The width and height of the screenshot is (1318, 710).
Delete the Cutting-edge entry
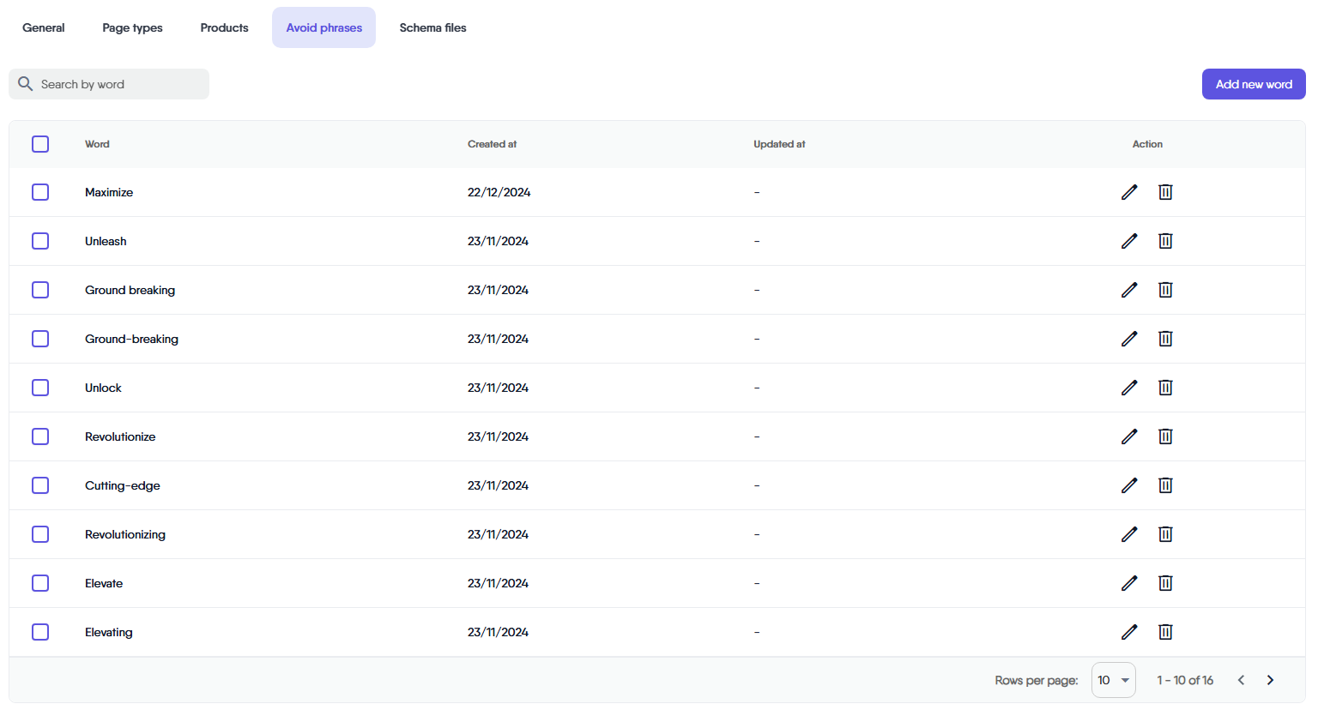(x=1165, y=485)
